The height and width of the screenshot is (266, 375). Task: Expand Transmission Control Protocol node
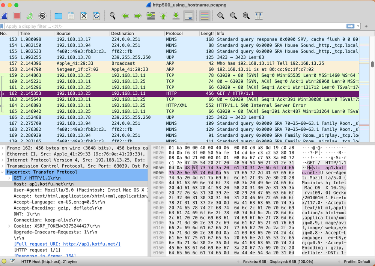pyautogui.click(x=2, y=166)
